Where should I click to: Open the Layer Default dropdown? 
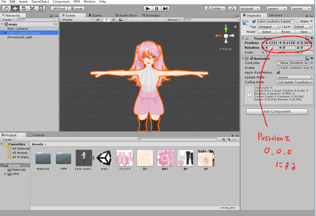pos(302,26)
